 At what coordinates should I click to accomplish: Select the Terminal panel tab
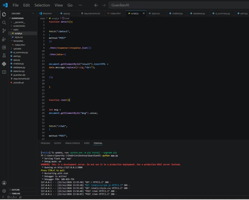click(x=98, y=143)
